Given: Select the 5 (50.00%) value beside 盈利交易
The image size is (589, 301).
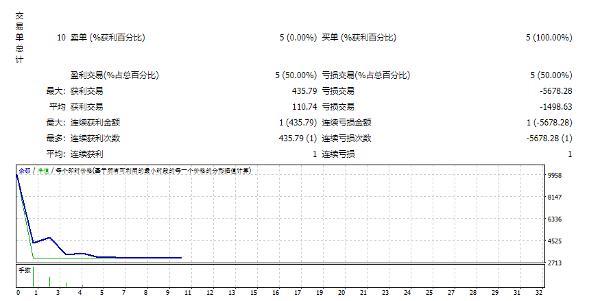Looking at the screenshot, I should click(296, 75).
